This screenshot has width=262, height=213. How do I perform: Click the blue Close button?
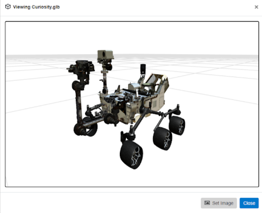[249, 203]
